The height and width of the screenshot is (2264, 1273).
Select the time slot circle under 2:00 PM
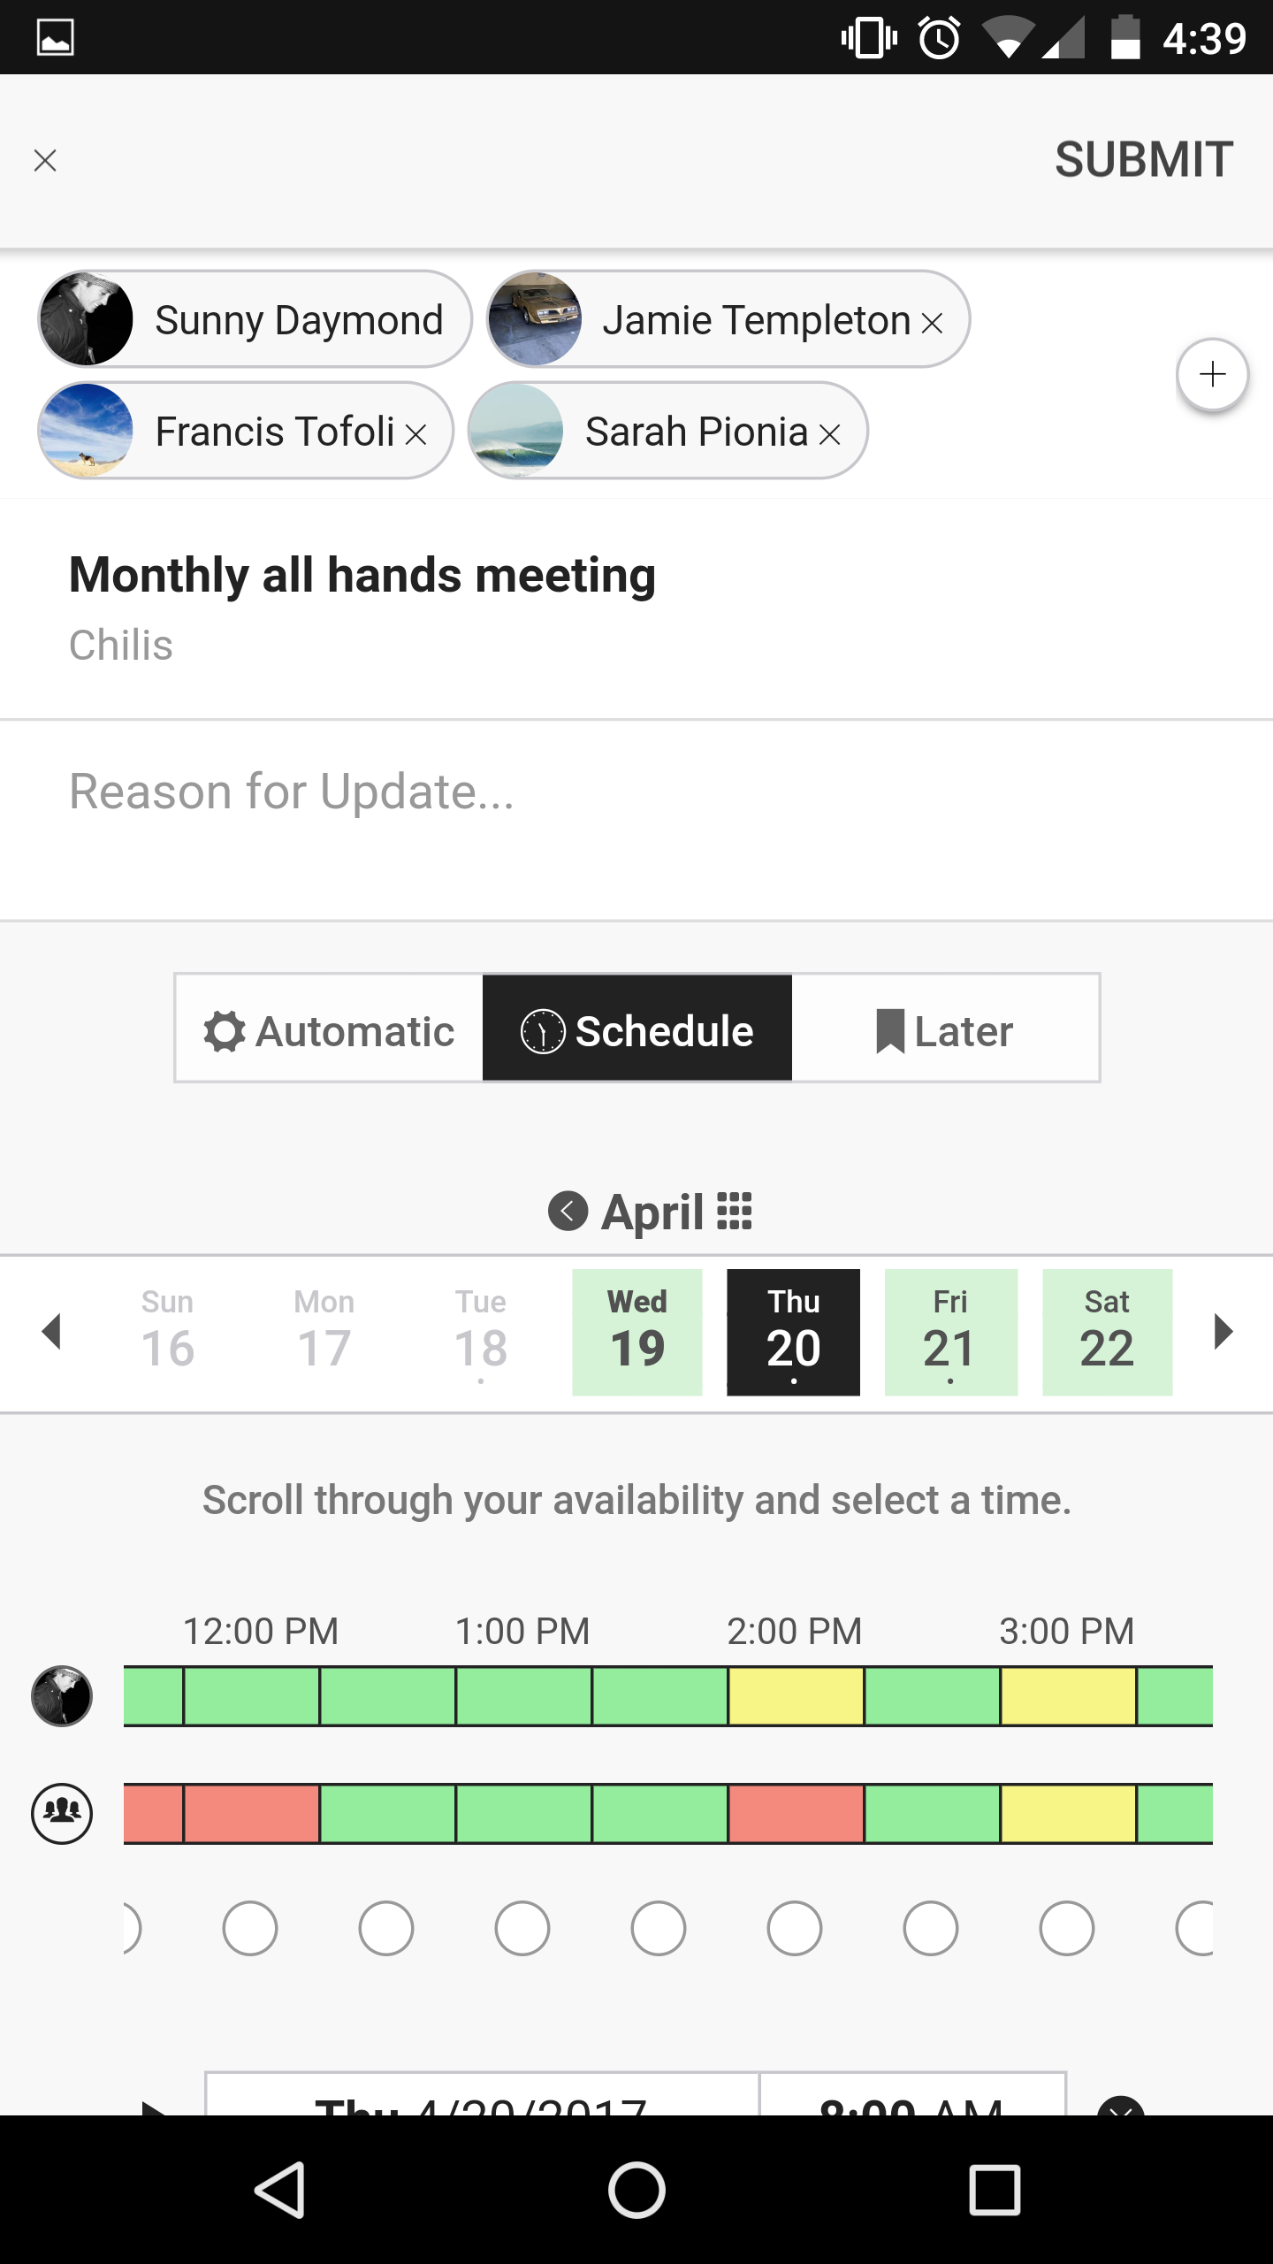click(794, 1928)
